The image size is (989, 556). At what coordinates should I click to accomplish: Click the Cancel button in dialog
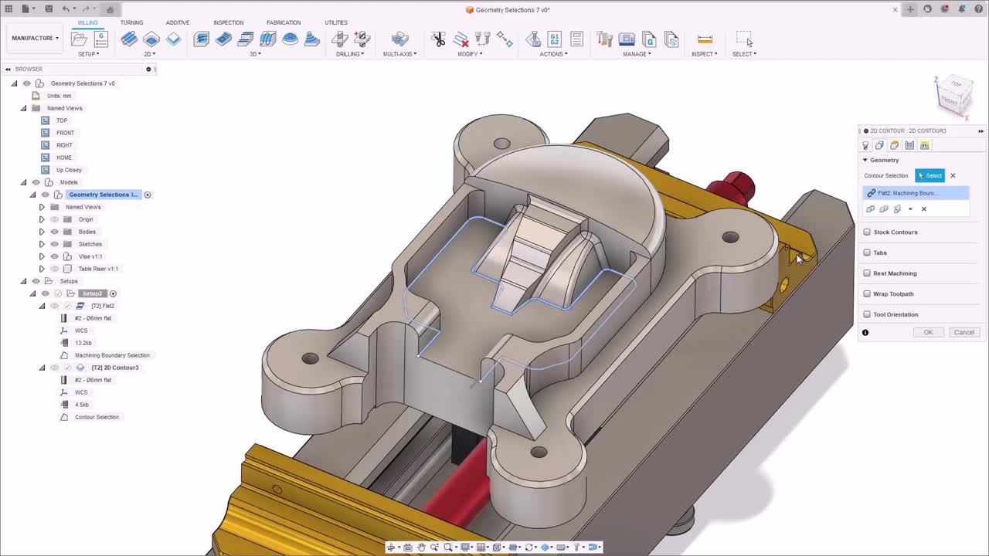pos(964,332)
